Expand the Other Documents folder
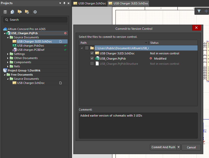This screenshot has width=209, height=158. pyautogui.click(x=8, y=58)
